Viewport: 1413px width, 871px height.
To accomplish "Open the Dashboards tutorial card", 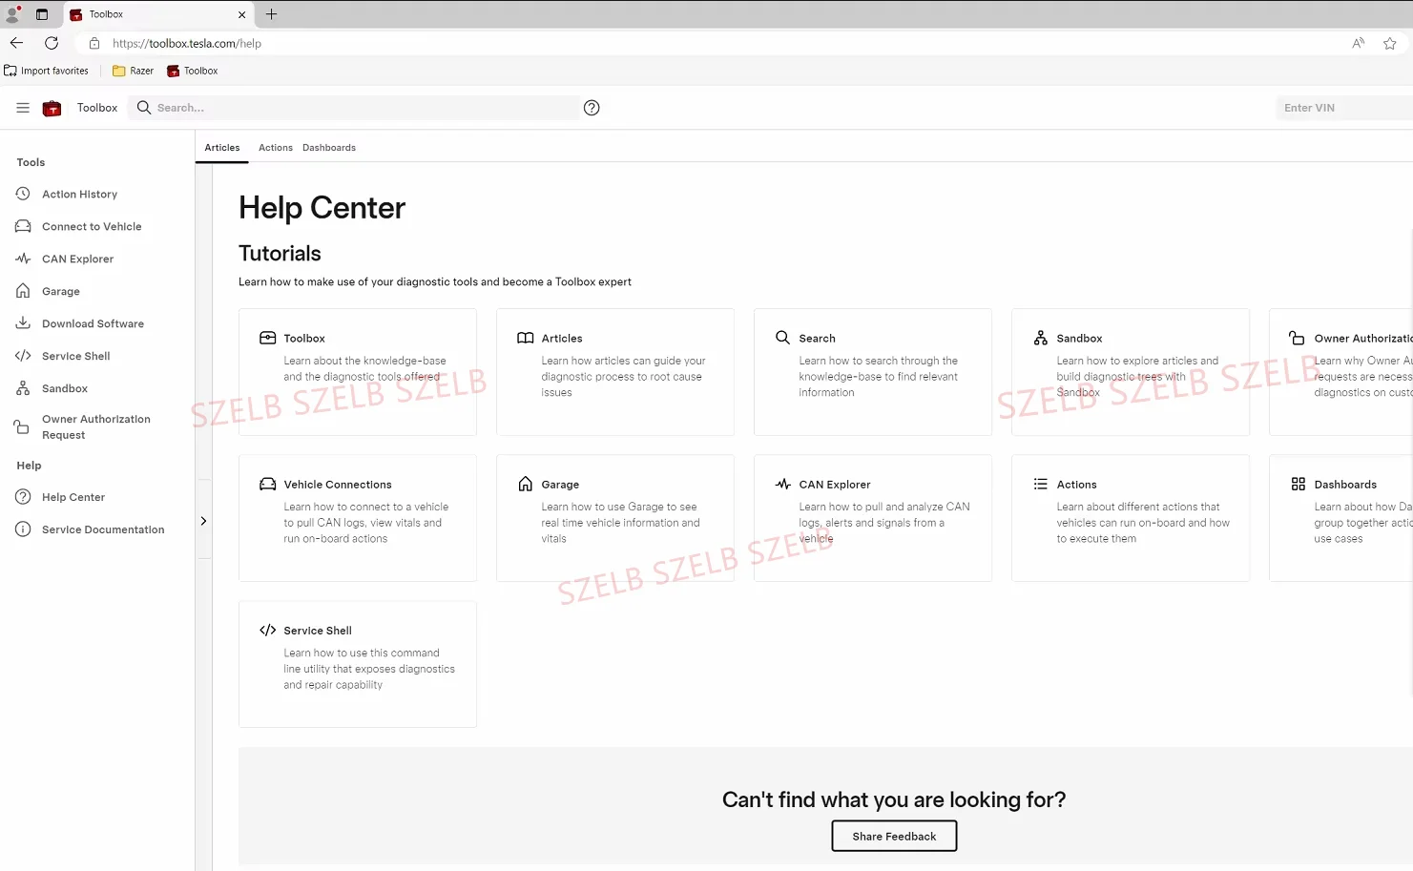I will click(1341, 518).
